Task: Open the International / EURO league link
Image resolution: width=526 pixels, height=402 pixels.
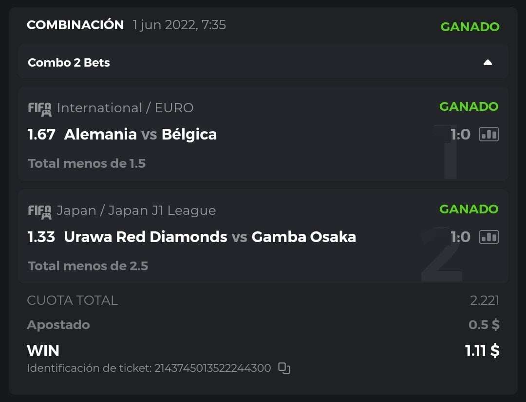Action: coord(125,108)
